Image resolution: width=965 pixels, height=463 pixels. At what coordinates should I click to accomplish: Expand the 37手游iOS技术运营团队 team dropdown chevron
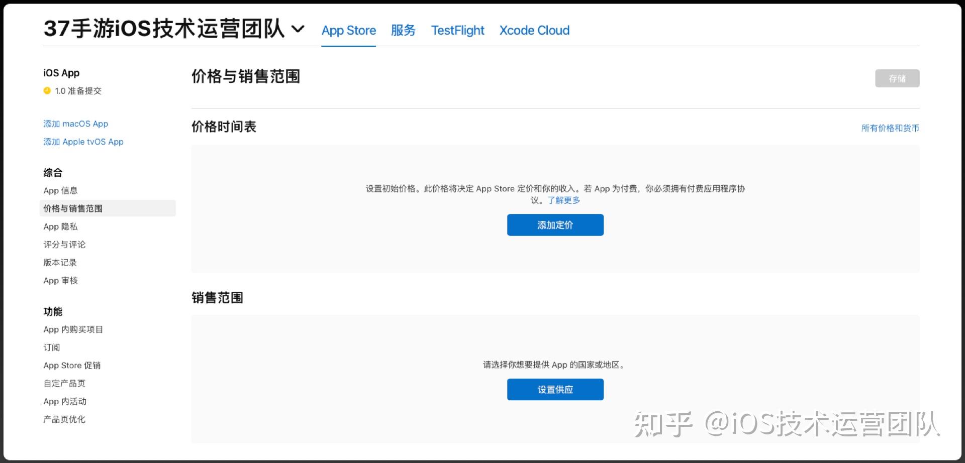click(298, 29)
